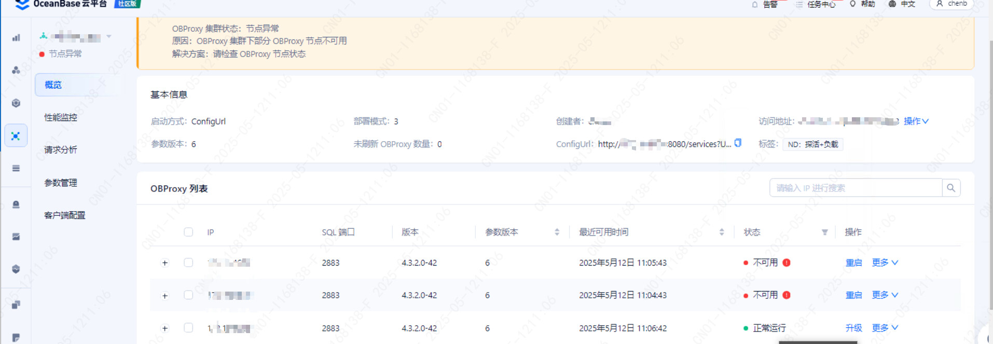Image resolution: width=993 pixels, height=344 pixels.
Task: Click the OceanBase logo icon
Action: tap(22, 5)
